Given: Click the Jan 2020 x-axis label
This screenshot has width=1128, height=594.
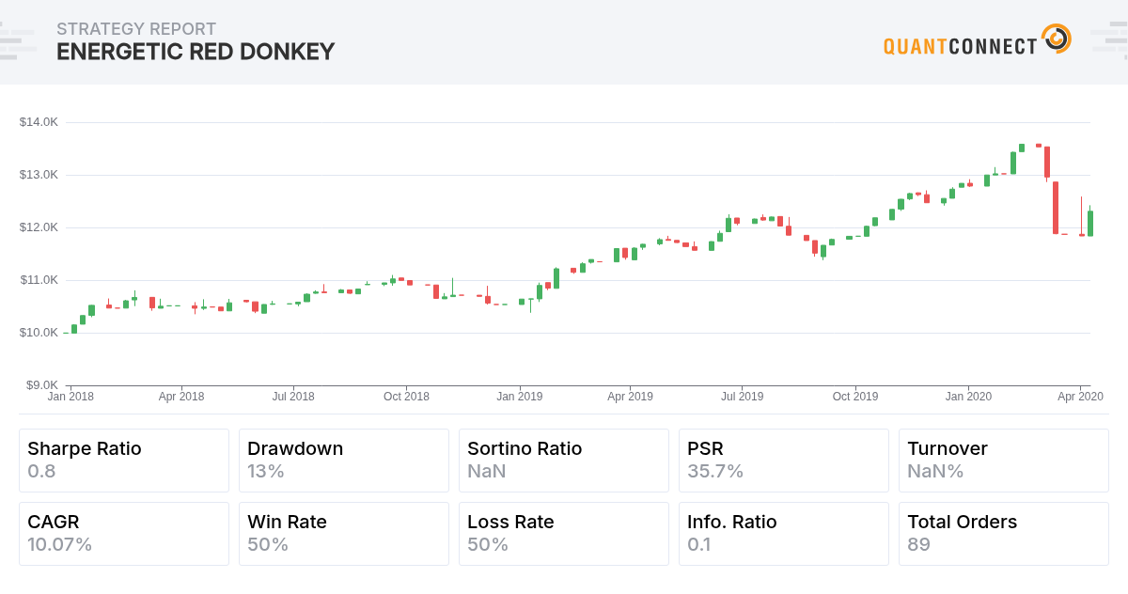Looking at the screenshot, I should click(x=968, y=397).
